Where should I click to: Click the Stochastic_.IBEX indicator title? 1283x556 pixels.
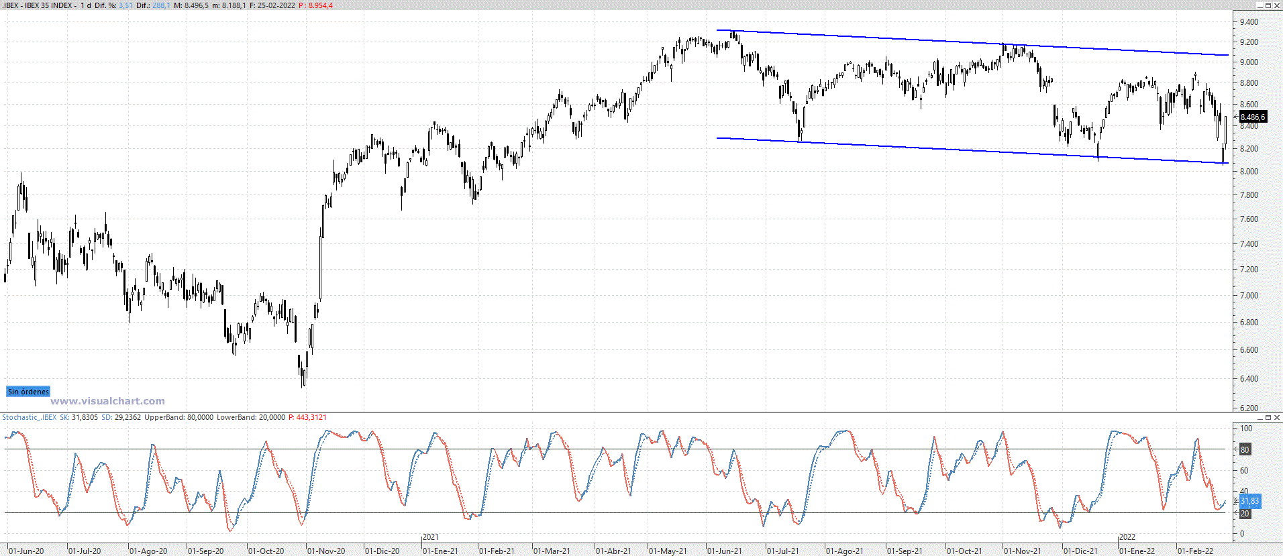(x=29, y=417)
